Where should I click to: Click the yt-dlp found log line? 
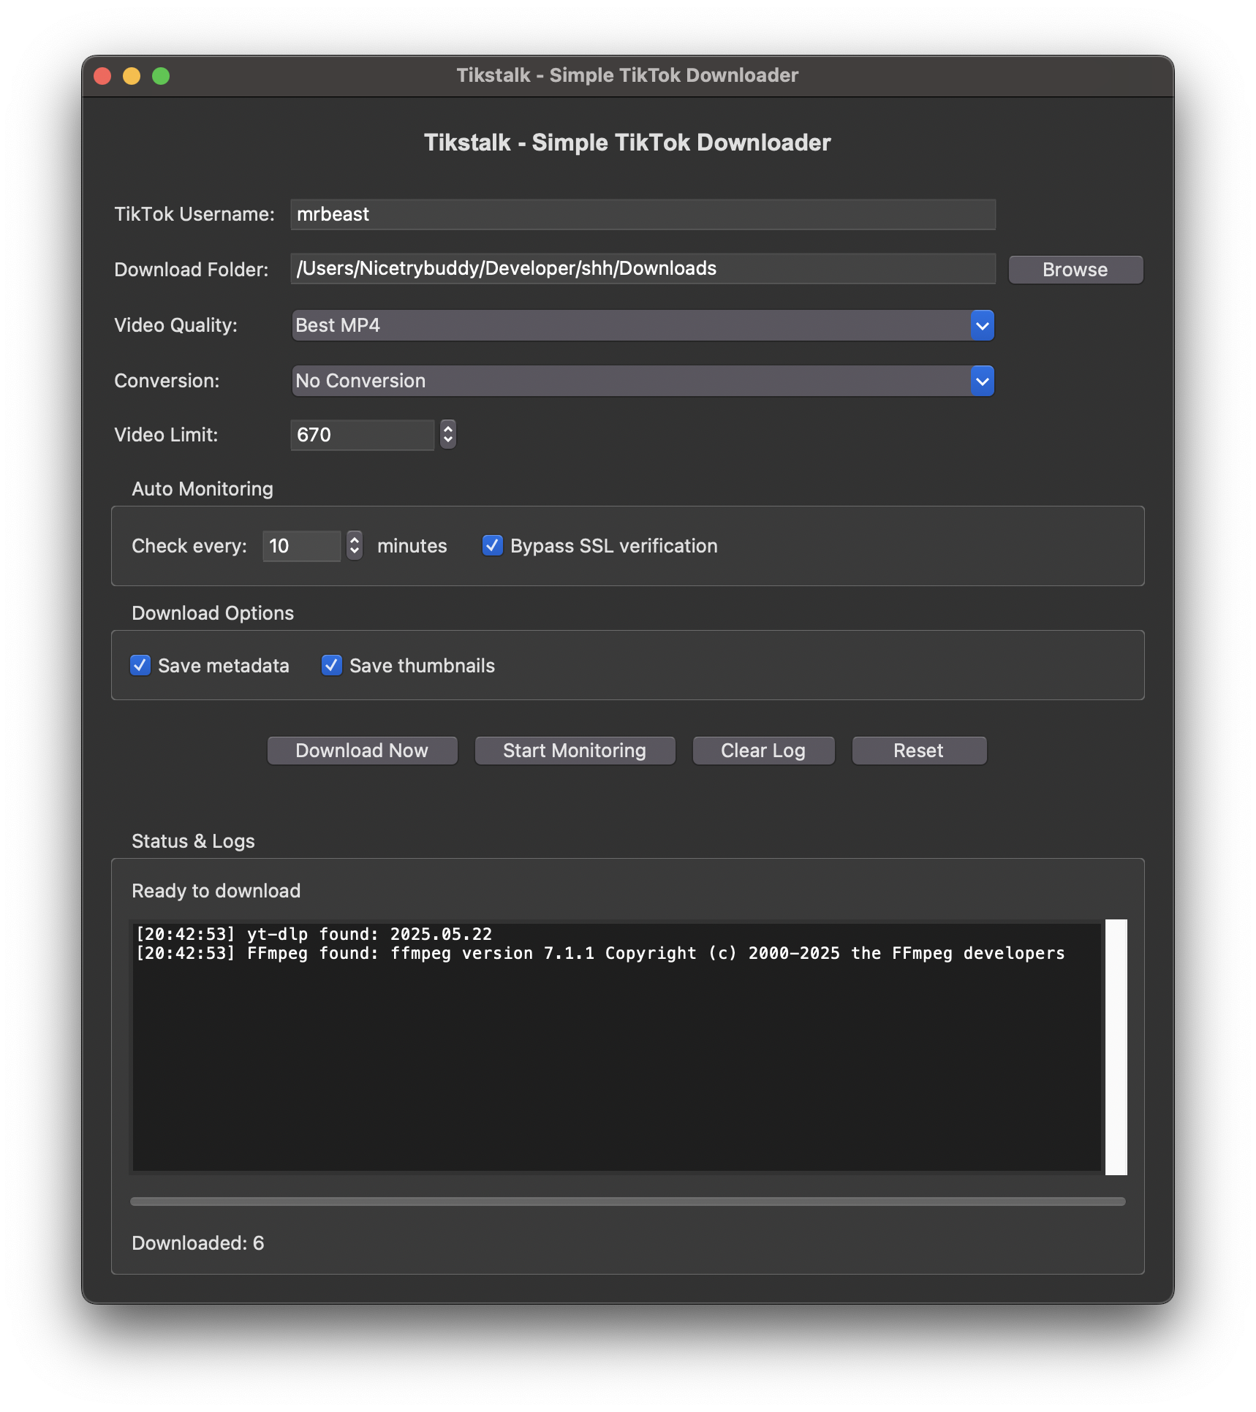(314, 934)
